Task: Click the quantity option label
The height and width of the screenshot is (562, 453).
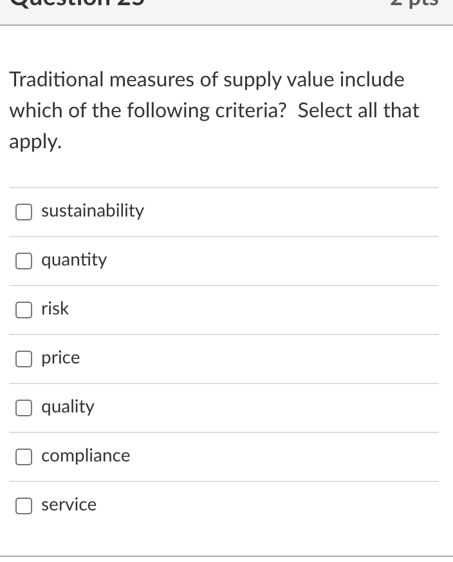Action: (74, 260)
